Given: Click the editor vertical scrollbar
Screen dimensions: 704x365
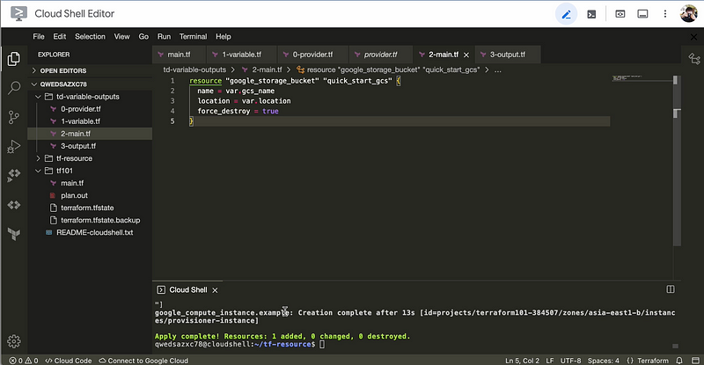Looking at the screenshot, I should tap(677, 162).
